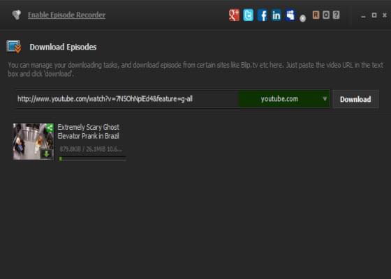The height and width of the screenshot is (279, 391).
Task: Share via the MySpace icon
Action: click(x=290, y=15)
